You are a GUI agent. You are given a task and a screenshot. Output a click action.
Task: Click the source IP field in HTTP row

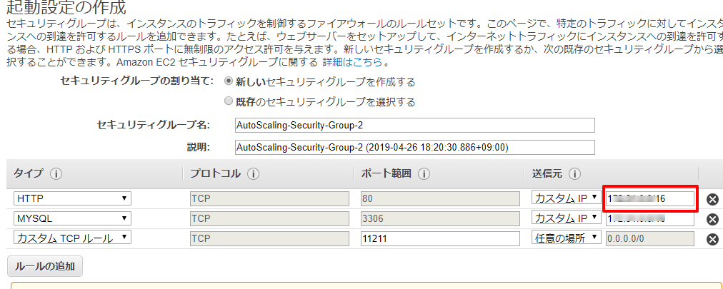tap(650, 198)
